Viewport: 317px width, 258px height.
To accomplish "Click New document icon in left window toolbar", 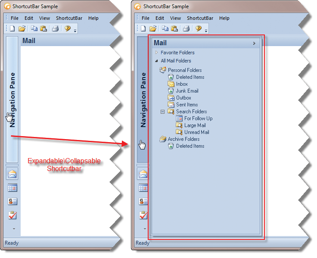I will click(12, 28).
